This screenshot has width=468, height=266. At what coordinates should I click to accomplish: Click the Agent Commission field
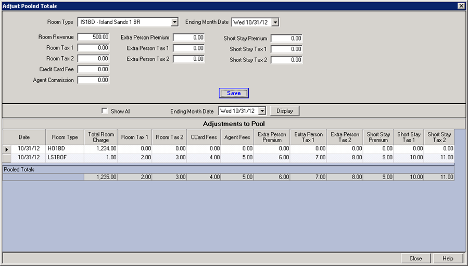point(93,80)
